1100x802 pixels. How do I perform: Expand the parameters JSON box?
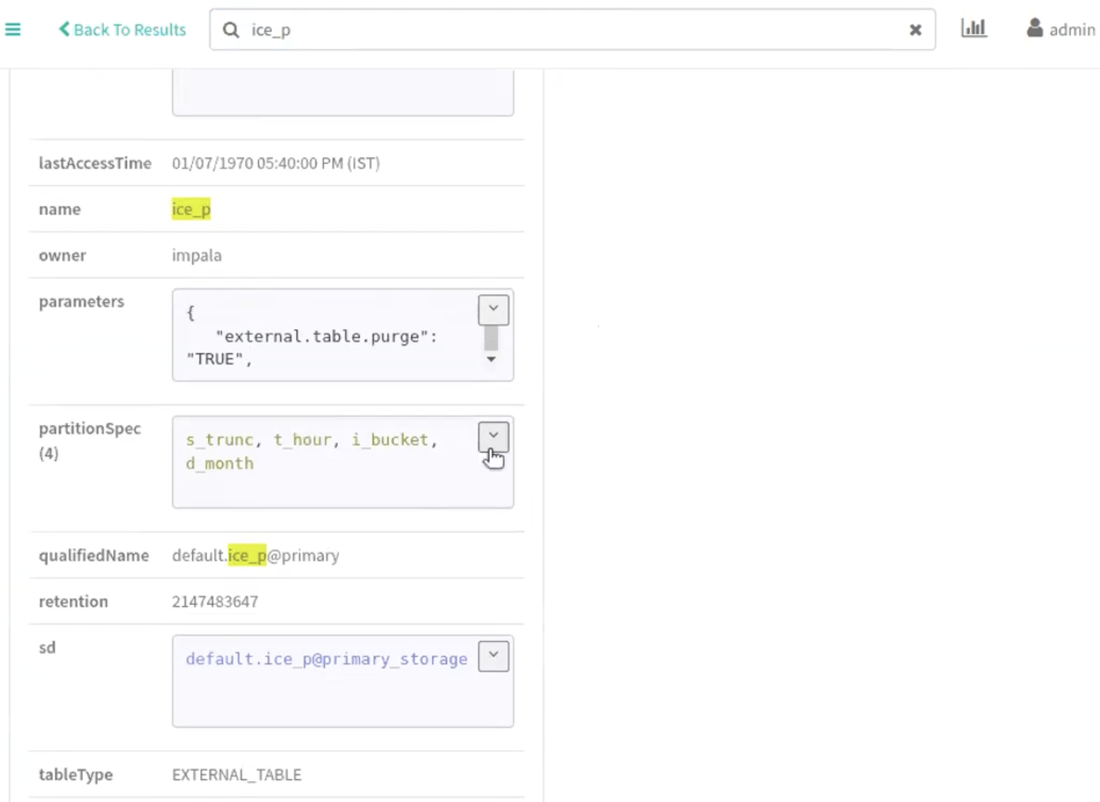click(493, 309)
